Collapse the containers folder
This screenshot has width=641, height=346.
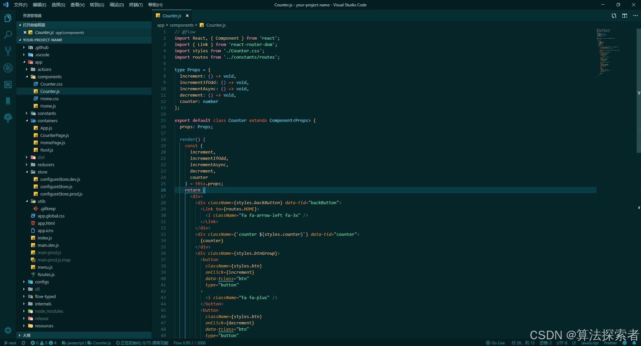pos(84,121)
